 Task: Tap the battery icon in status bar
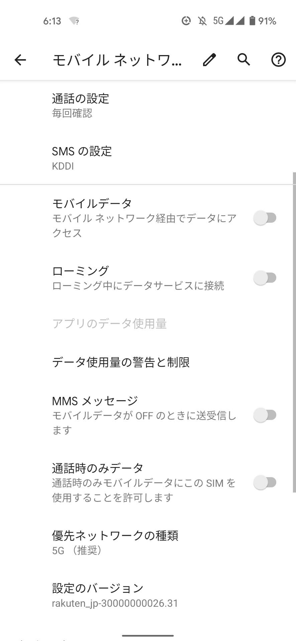pyautogui.click(x=252, y=21)
